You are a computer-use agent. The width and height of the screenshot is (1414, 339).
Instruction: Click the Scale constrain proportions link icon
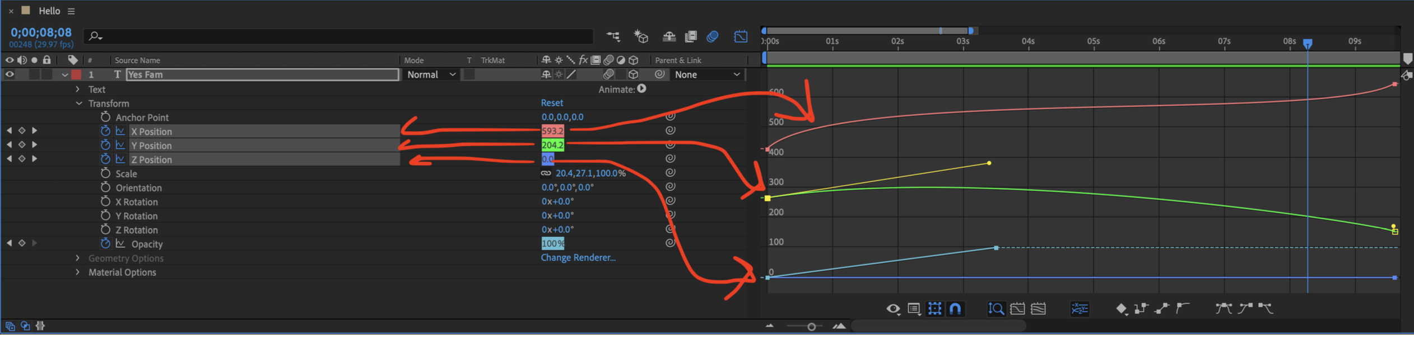pos(546,173)
